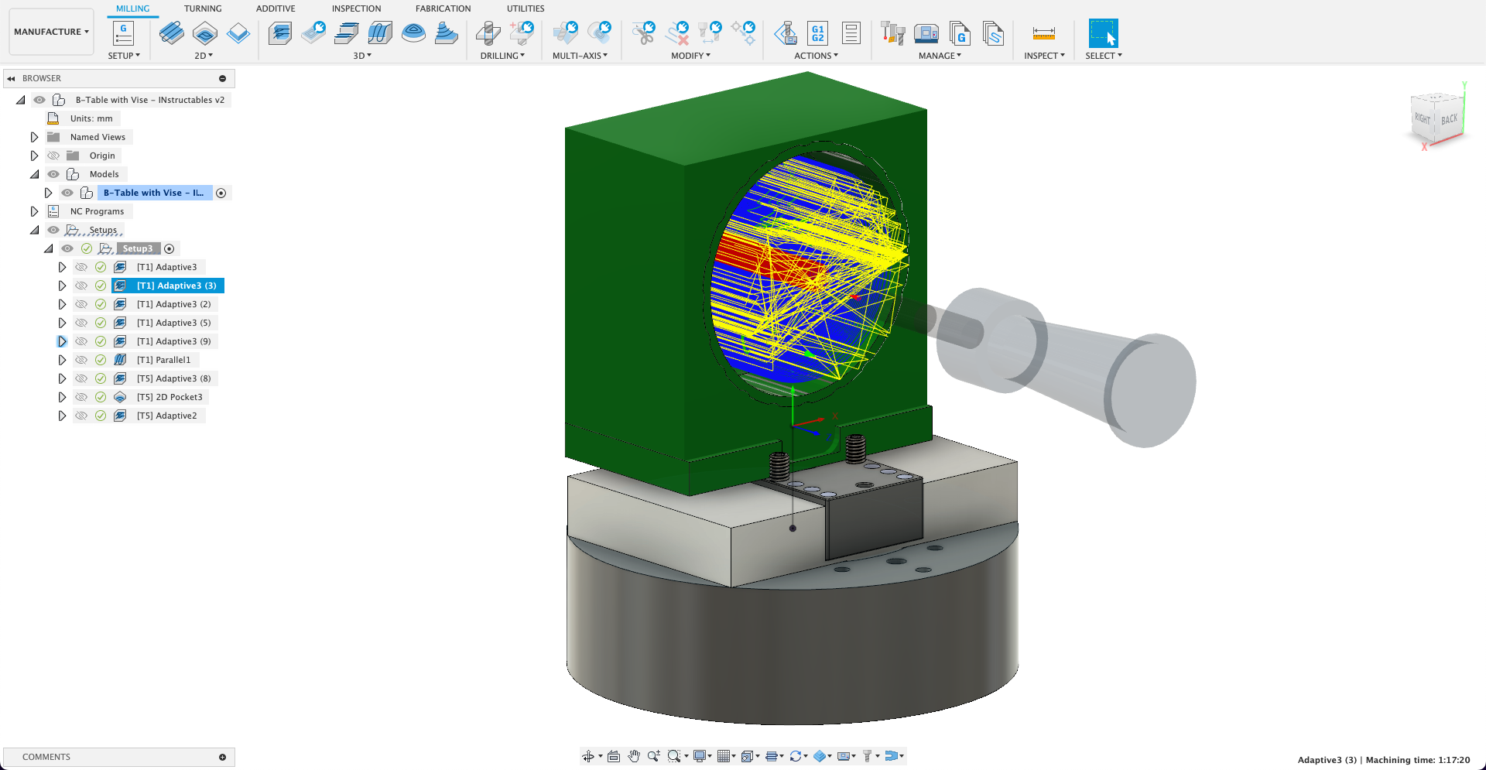This screenshot has width=1486, height=770.
Task: Click the Orbit icon in navigation bar
Action: 588,756
